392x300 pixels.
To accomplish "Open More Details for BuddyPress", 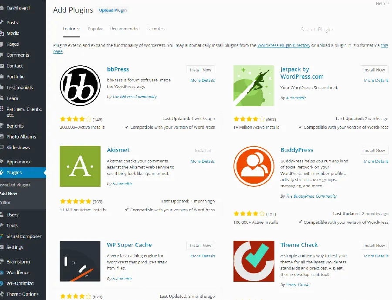I will click(376, 162).
